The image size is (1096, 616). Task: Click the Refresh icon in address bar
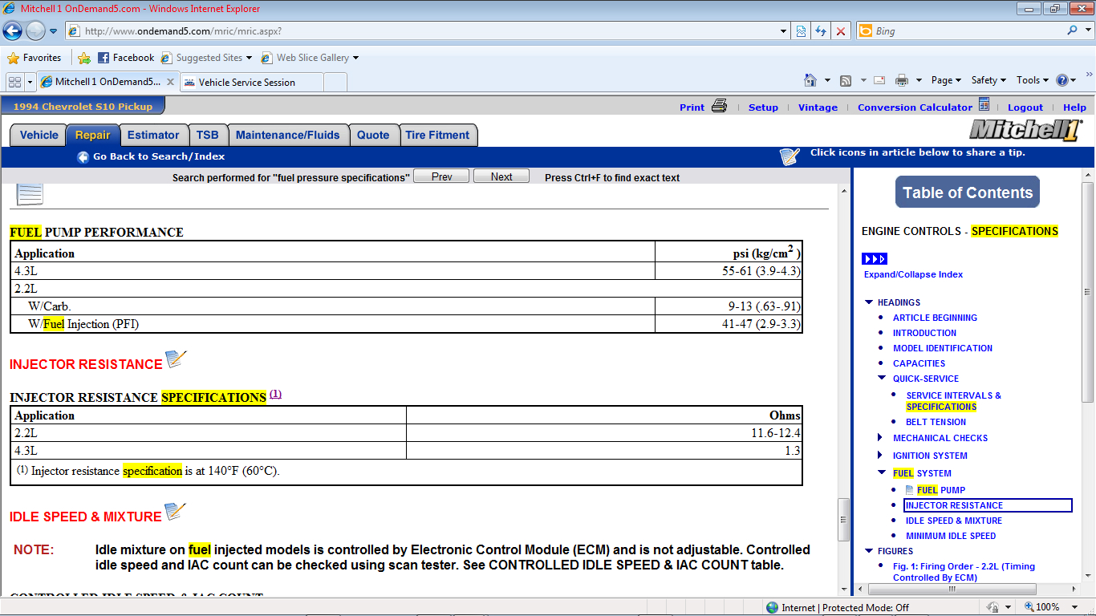pyautogui.click(x=820, y=31)
